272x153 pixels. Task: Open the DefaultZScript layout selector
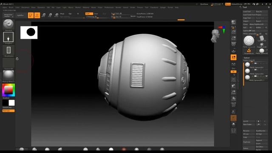pyautogui.click(x=237, y=4)
